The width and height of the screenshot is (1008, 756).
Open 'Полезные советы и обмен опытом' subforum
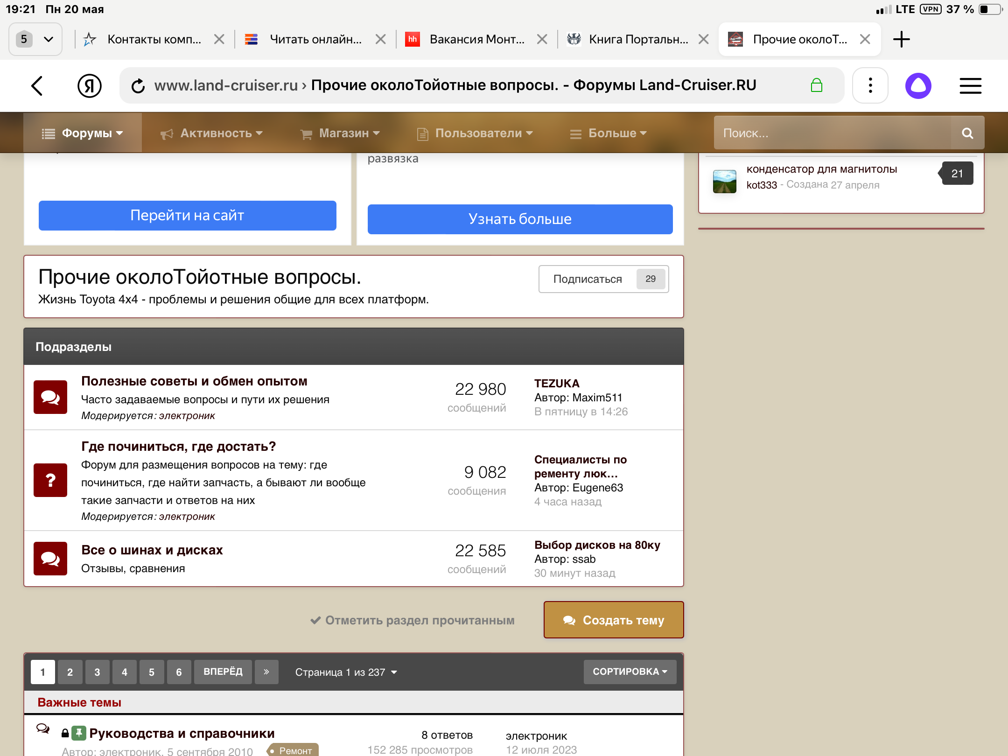click(x=194, y=381)
